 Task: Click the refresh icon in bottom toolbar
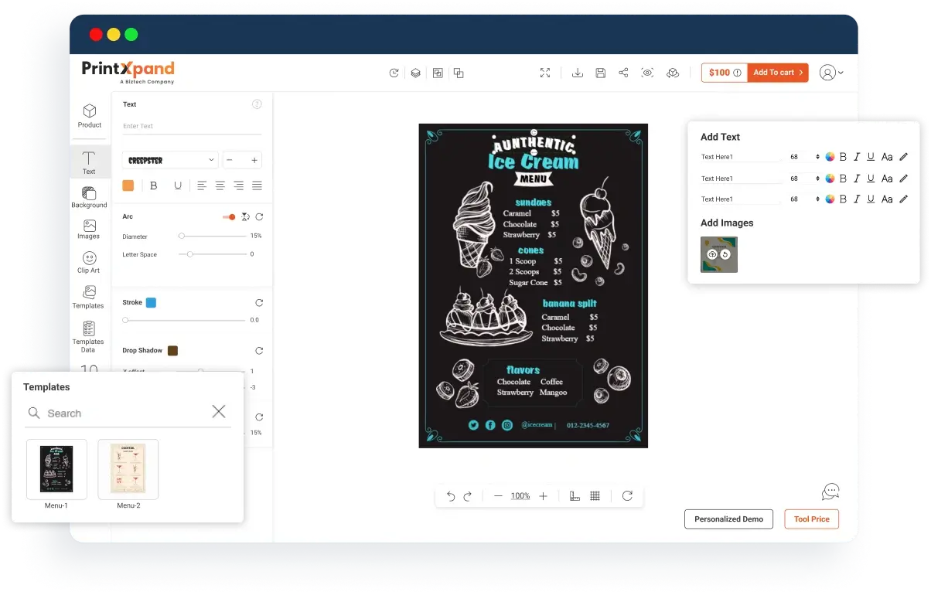coord(627,496)
